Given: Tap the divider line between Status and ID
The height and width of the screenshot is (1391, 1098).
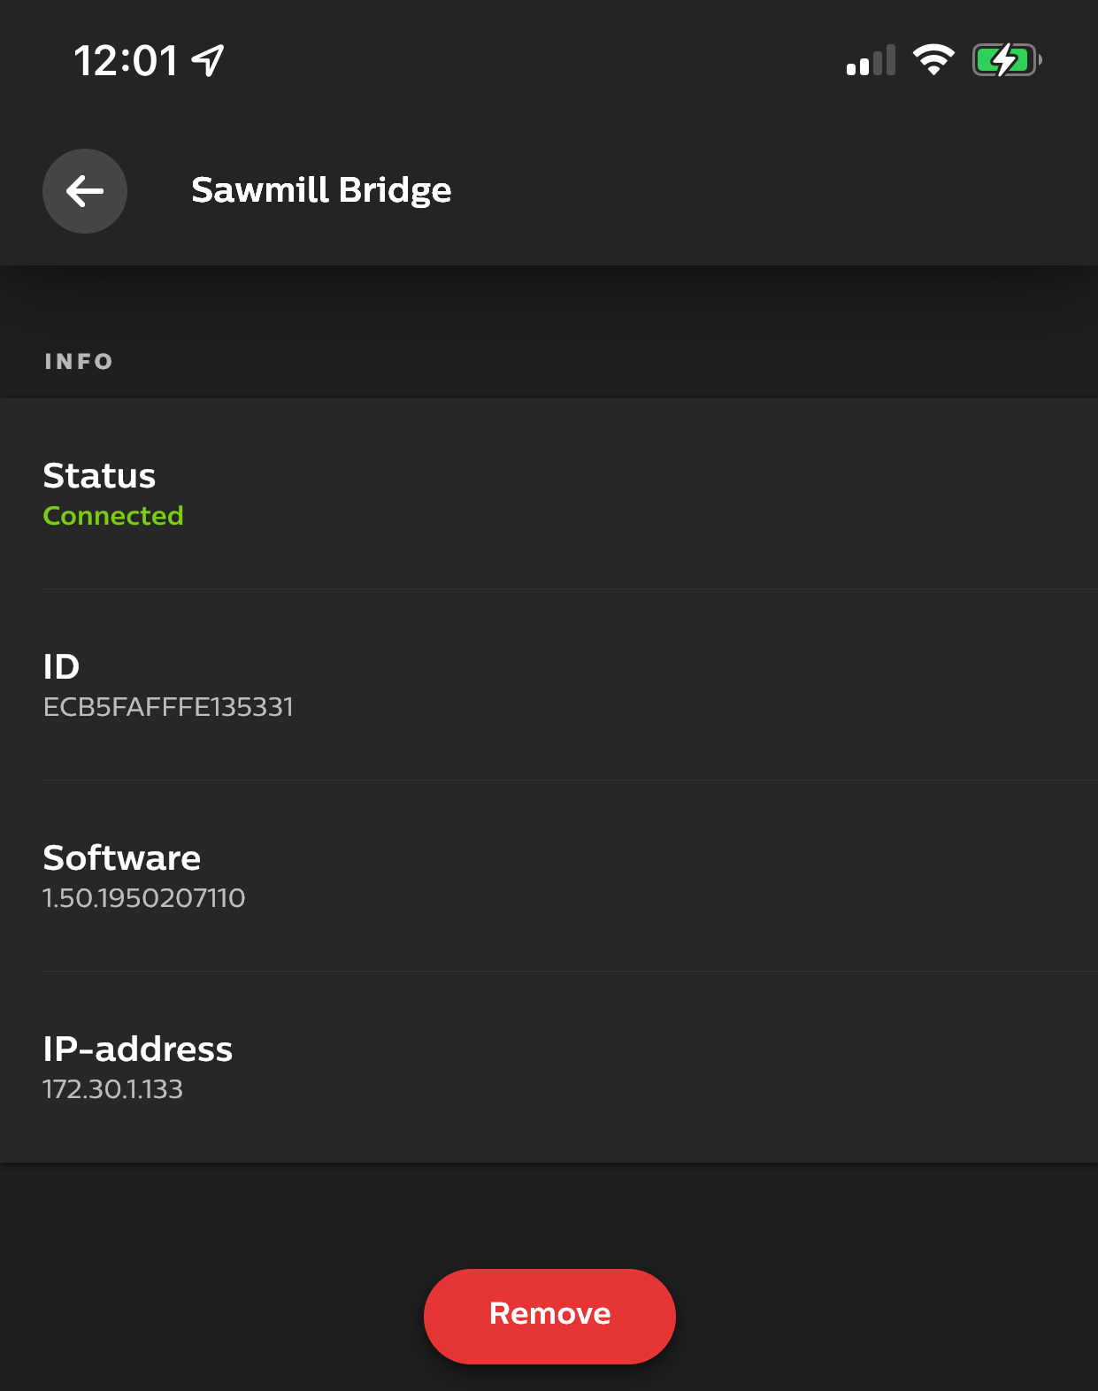Looking at the screenshot, I should (570, 589).
